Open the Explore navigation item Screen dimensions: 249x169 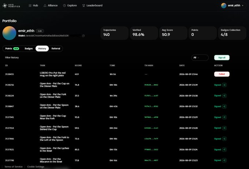70,5
